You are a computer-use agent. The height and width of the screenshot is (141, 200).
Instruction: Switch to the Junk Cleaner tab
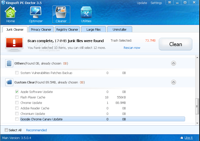pyautogui.click(x=15, y=29)
